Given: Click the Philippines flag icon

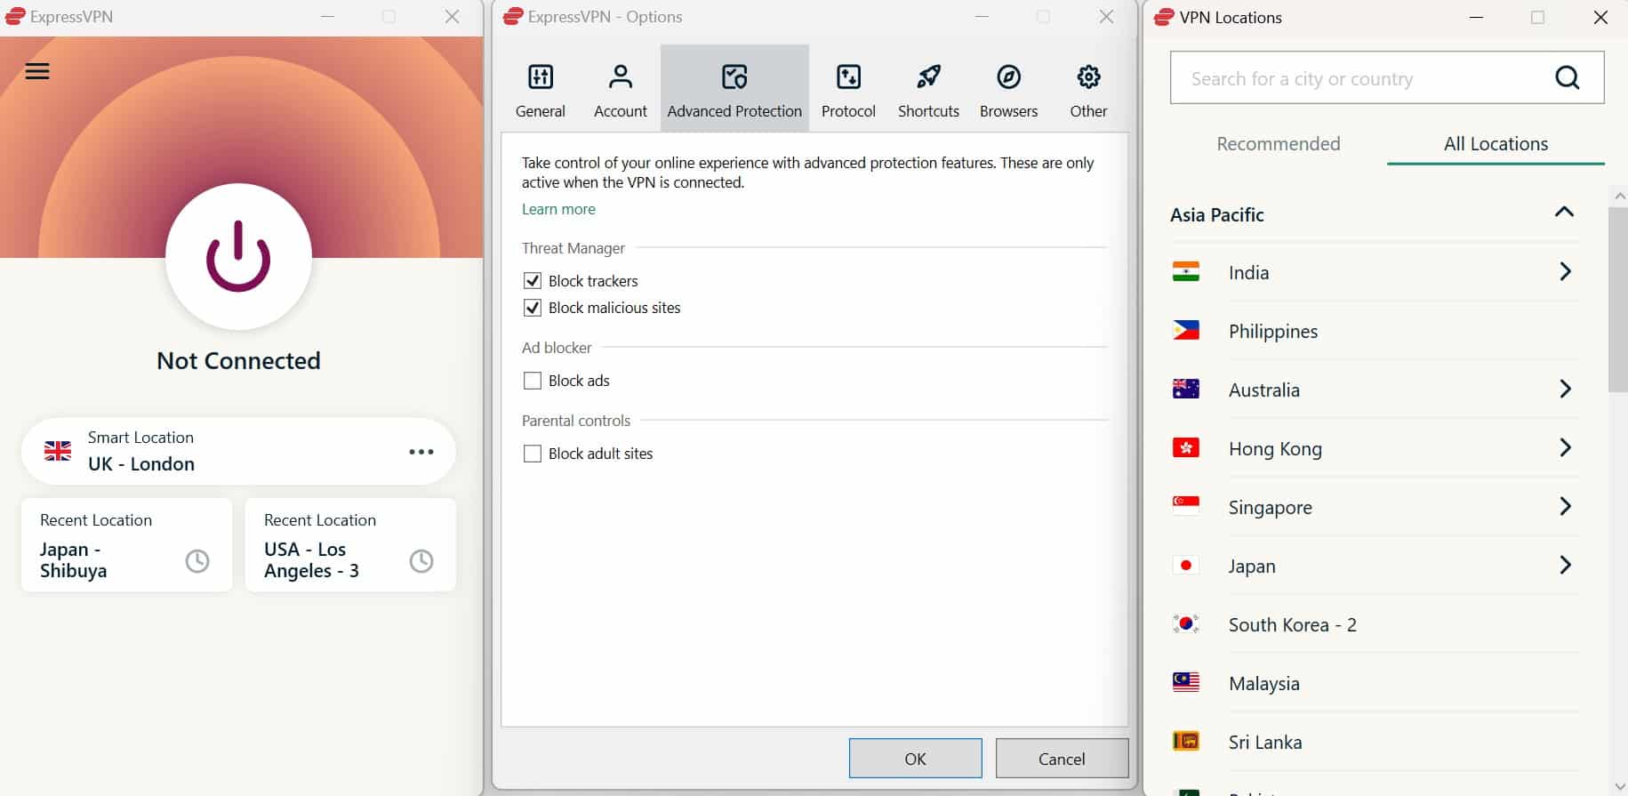Looking at the screenshot, I should [1186, 330].
